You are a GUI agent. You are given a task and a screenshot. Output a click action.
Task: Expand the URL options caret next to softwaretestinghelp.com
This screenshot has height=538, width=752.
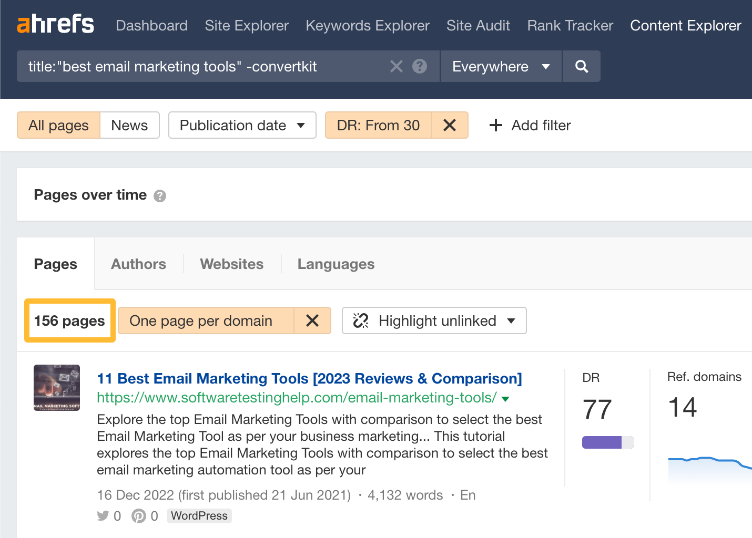505,399
